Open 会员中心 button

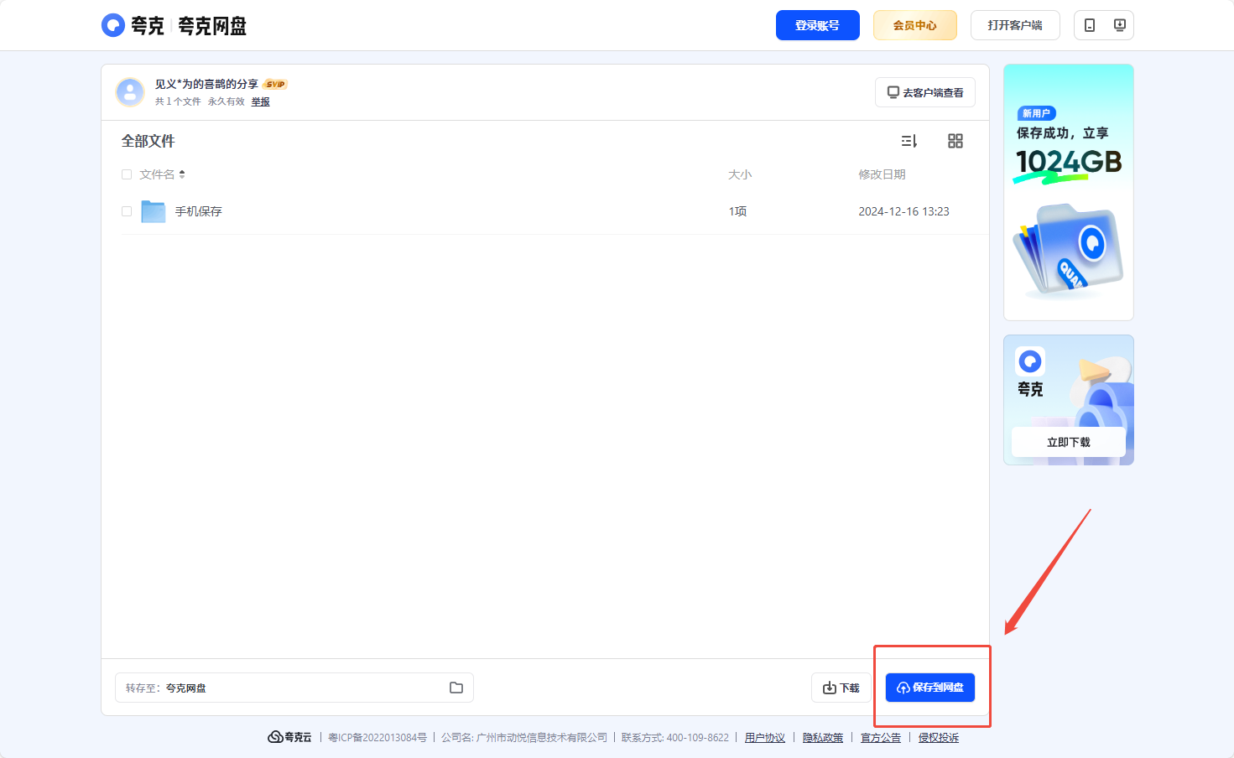click(x=915, y=25)
